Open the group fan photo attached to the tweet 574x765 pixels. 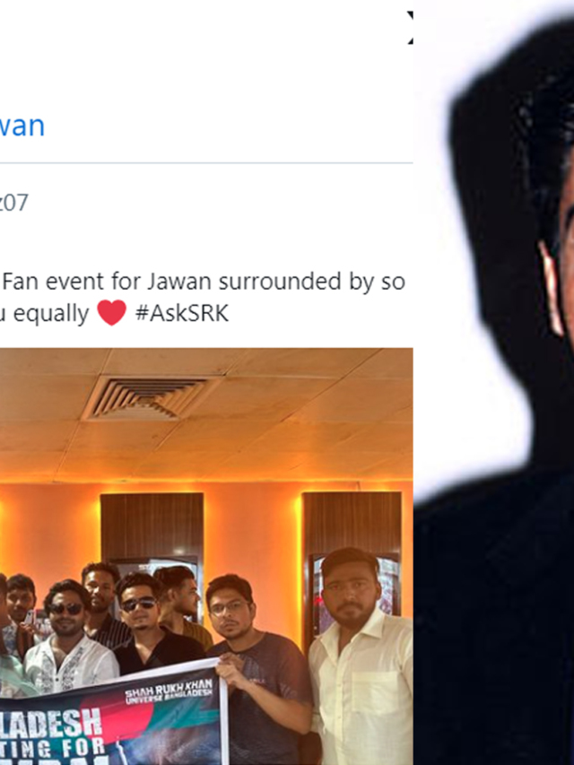point(206,556)
